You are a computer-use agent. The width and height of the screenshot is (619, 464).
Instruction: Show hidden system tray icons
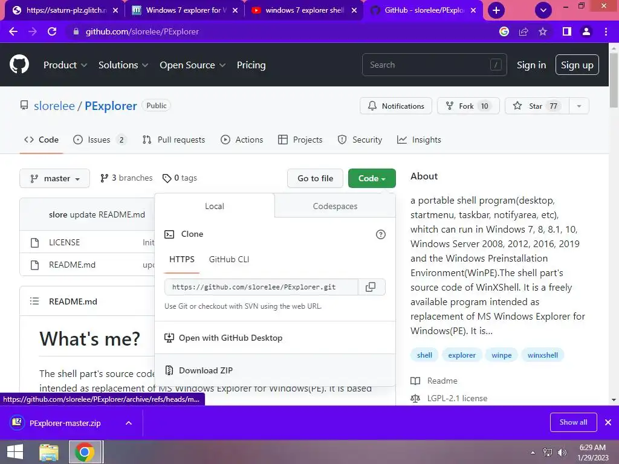coord(533,453)
